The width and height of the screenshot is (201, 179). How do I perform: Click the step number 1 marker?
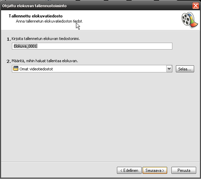(x=9, y=39)
